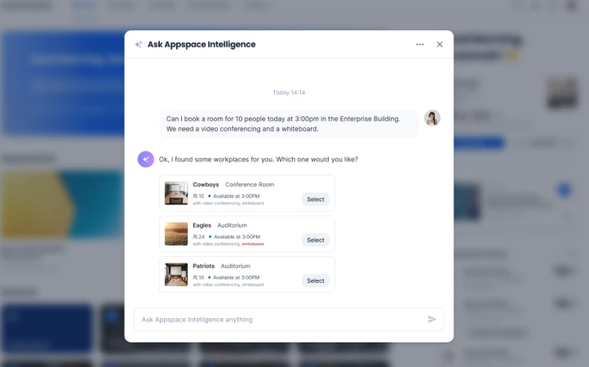
Task: Click the Patriots Available at 3:00PM status
Action: (233, 277)
